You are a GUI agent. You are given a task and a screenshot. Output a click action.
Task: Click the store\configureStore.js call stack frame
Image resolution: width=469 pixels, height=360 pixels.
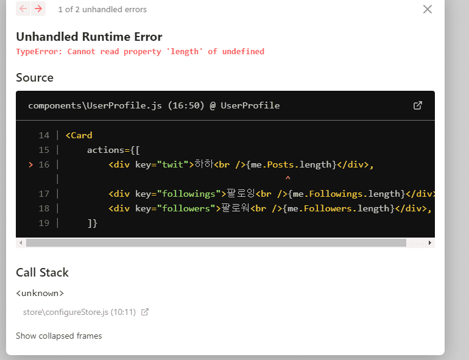(66, 312)
